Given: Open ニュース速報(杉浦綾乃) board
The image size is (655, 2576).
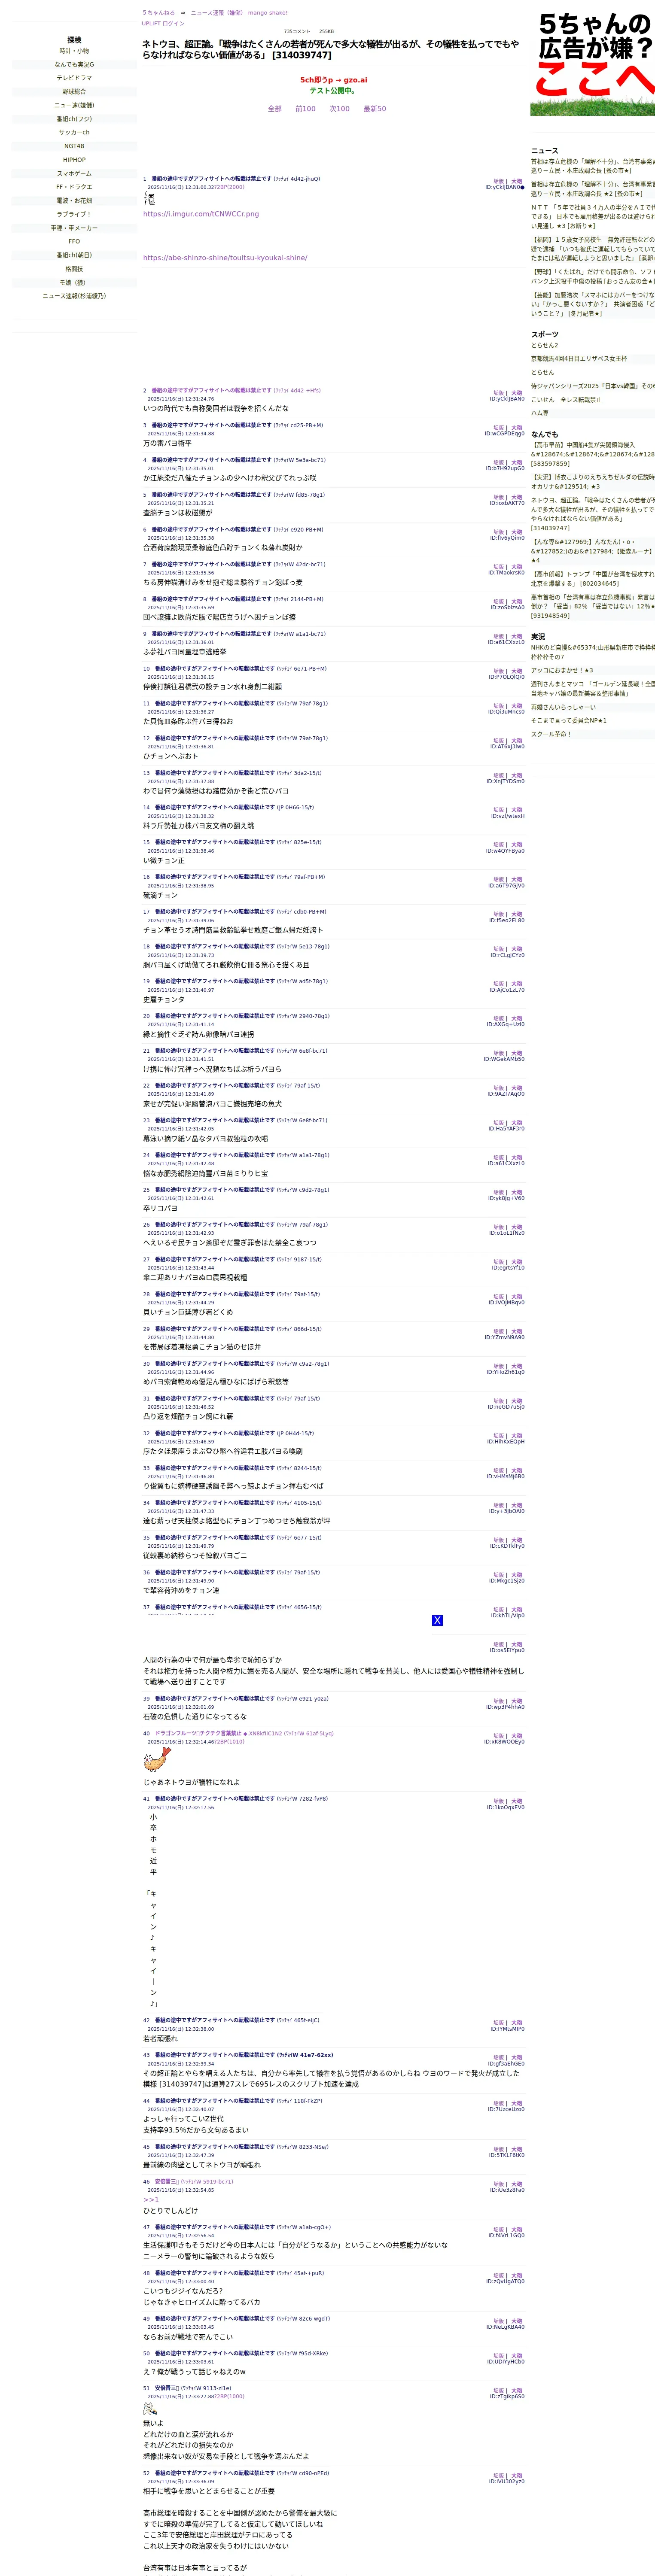Looking at the screenshot, I should coord(74,296).
